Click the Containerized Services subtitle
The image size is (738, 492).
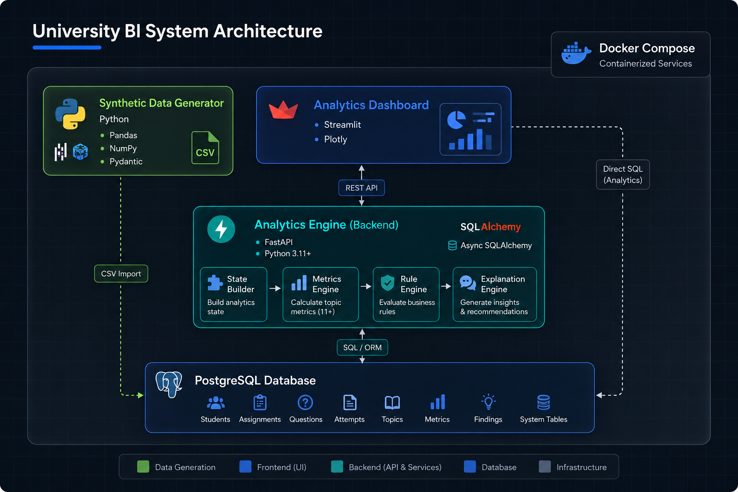tap(646, 63)
